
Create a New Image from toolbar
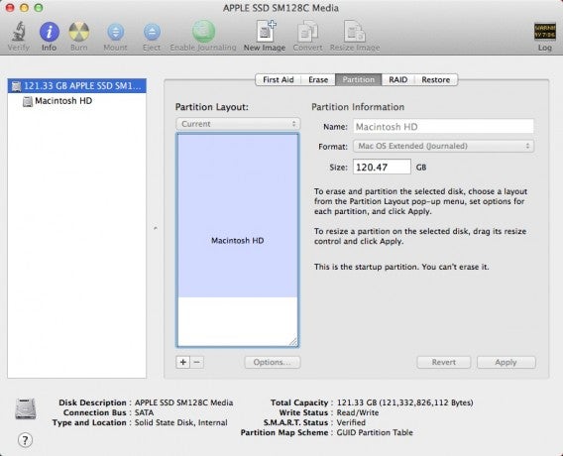point(266,31)
